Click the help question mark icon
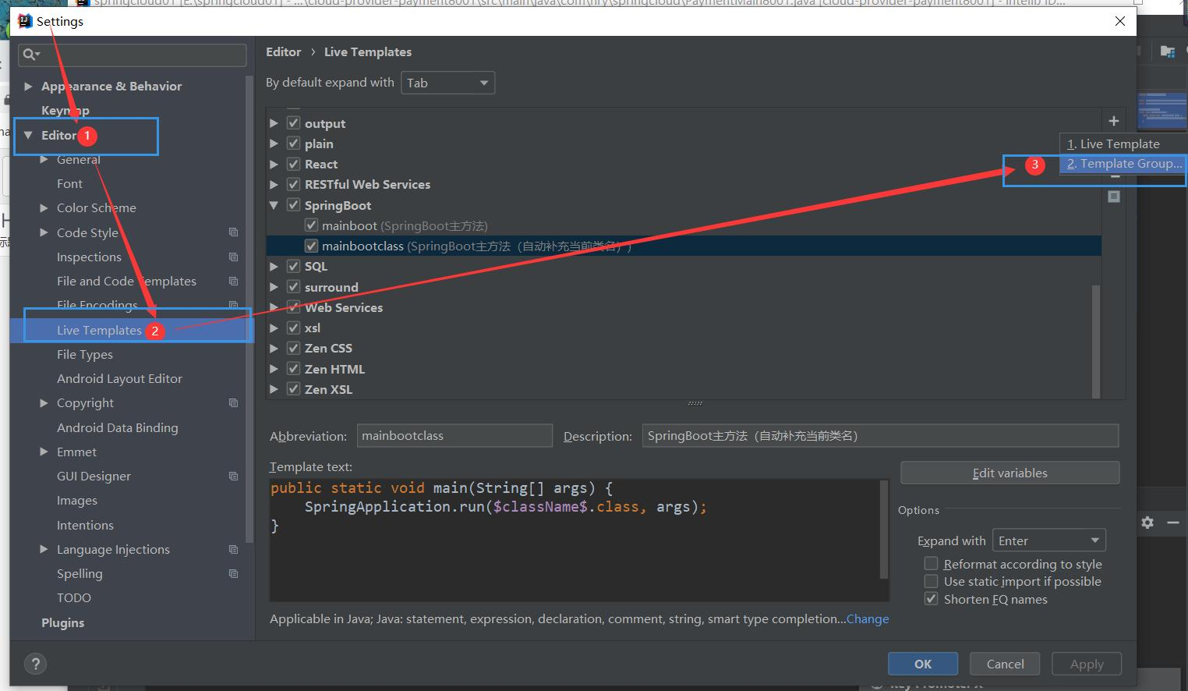 click(x=35, y=664)
